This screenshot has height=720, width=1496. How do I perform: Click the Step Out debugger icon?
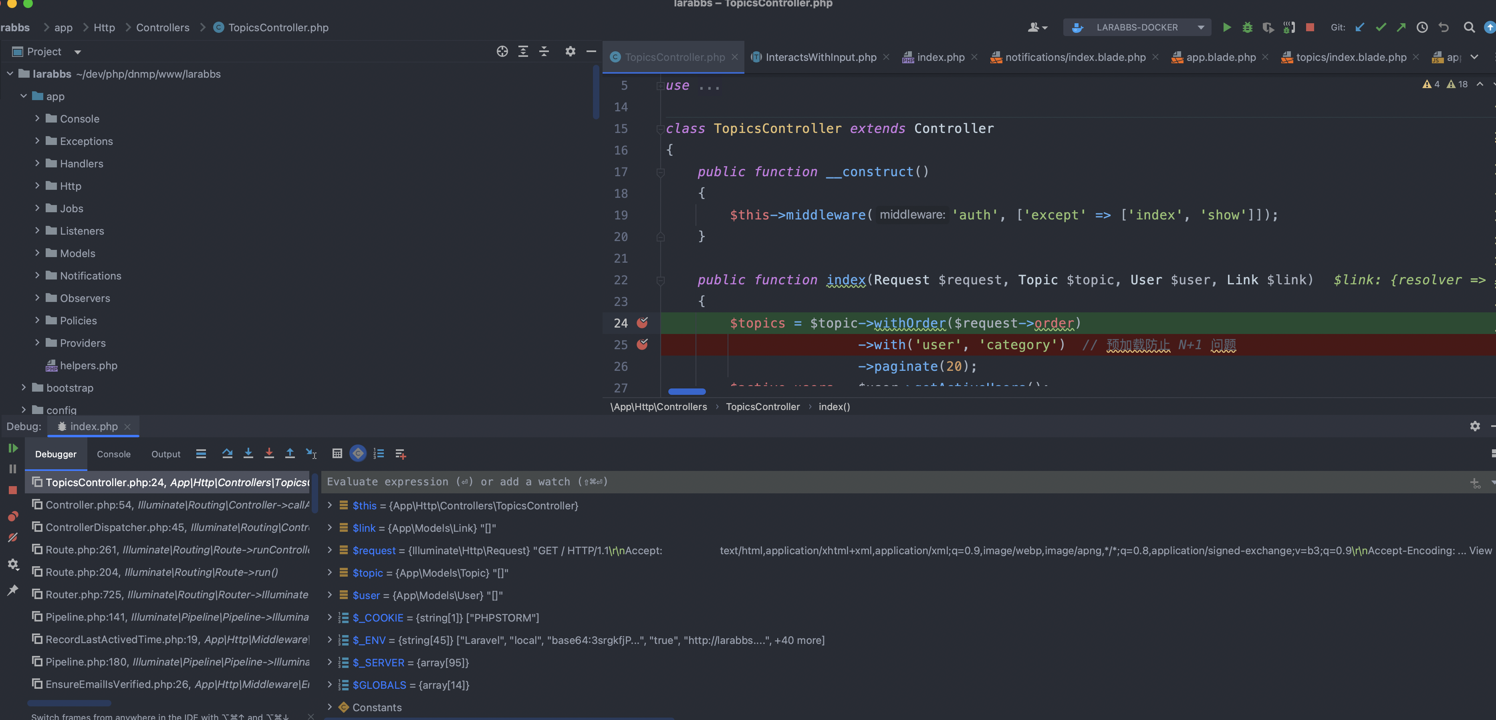click(x=290, y=453)
